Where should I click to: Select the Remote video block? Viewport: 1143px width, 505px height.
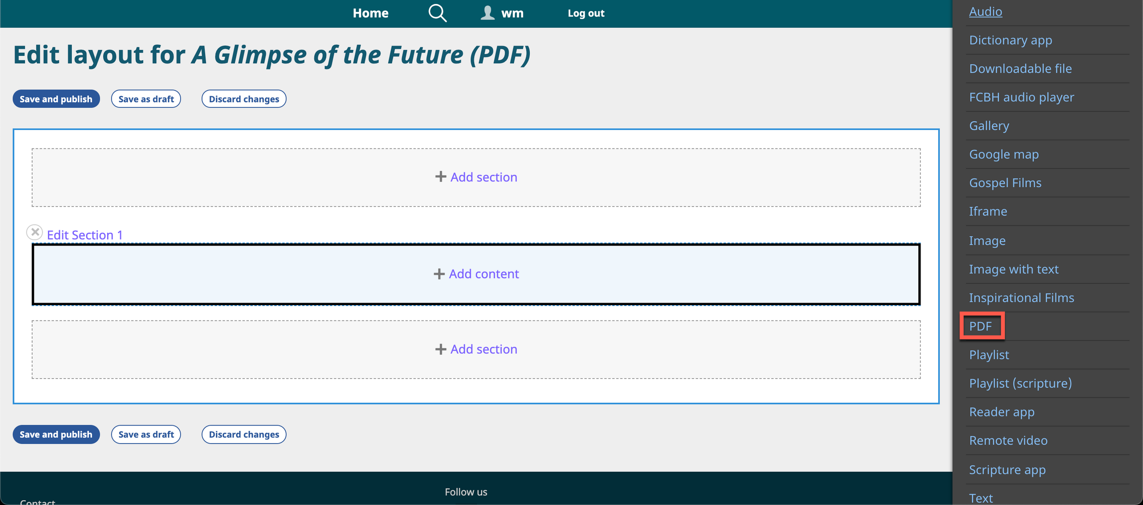coord(1008,440)
